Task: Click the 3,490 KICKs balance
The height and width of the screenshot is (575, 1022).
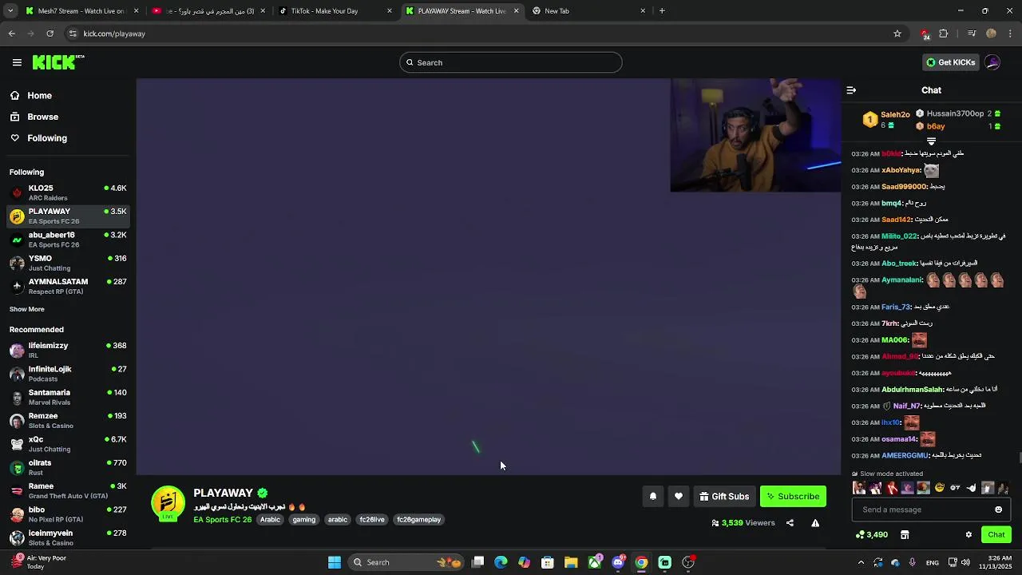Action: click(x=872, y=535)
